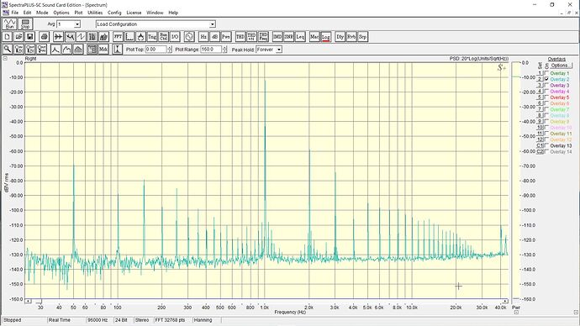Click the overlay set button 10
This screenshot has width=580, height=326.
tap(540, 128)
